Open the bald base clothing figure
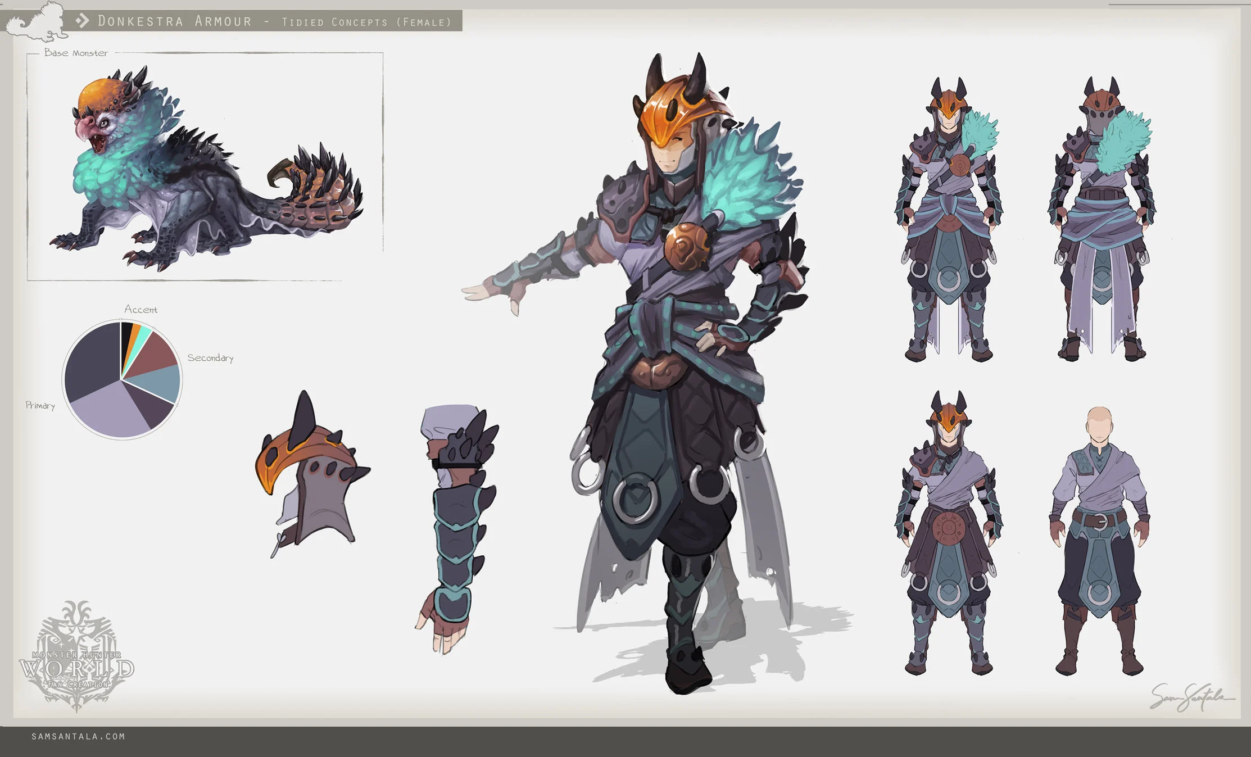The width and height of the screenshot is (1251, 757). (x=1099, y=541)
